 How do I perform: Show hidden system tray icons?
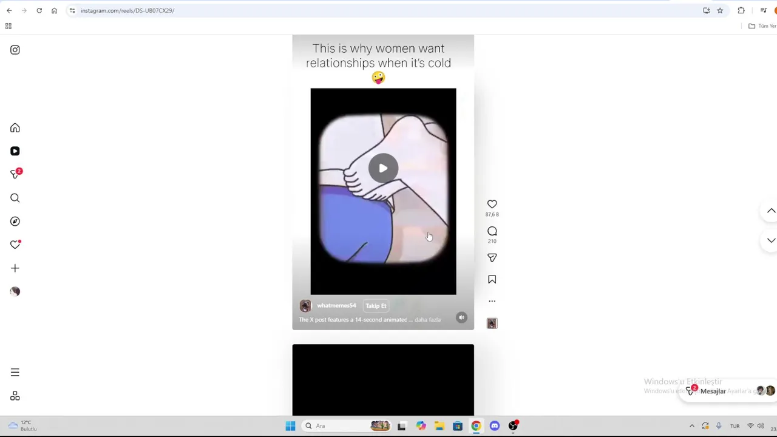click(x=692, y=426)
